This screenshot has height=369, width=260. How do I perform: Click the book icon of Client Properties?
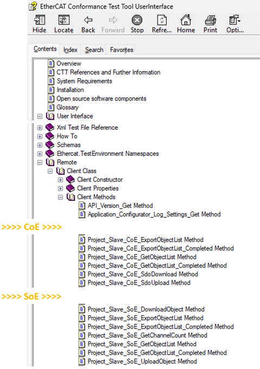pyautogui.click(x=70, y=188)
